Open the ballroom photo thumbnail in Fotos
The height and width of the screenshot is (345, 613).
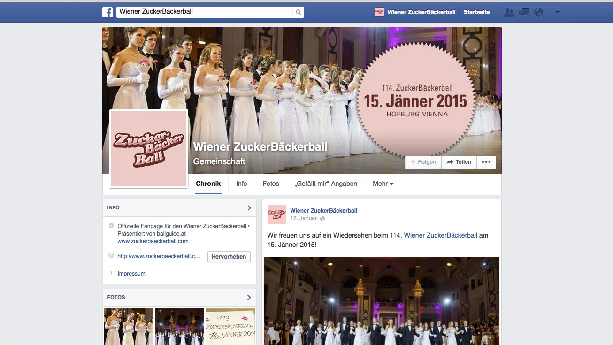[179, 326]
